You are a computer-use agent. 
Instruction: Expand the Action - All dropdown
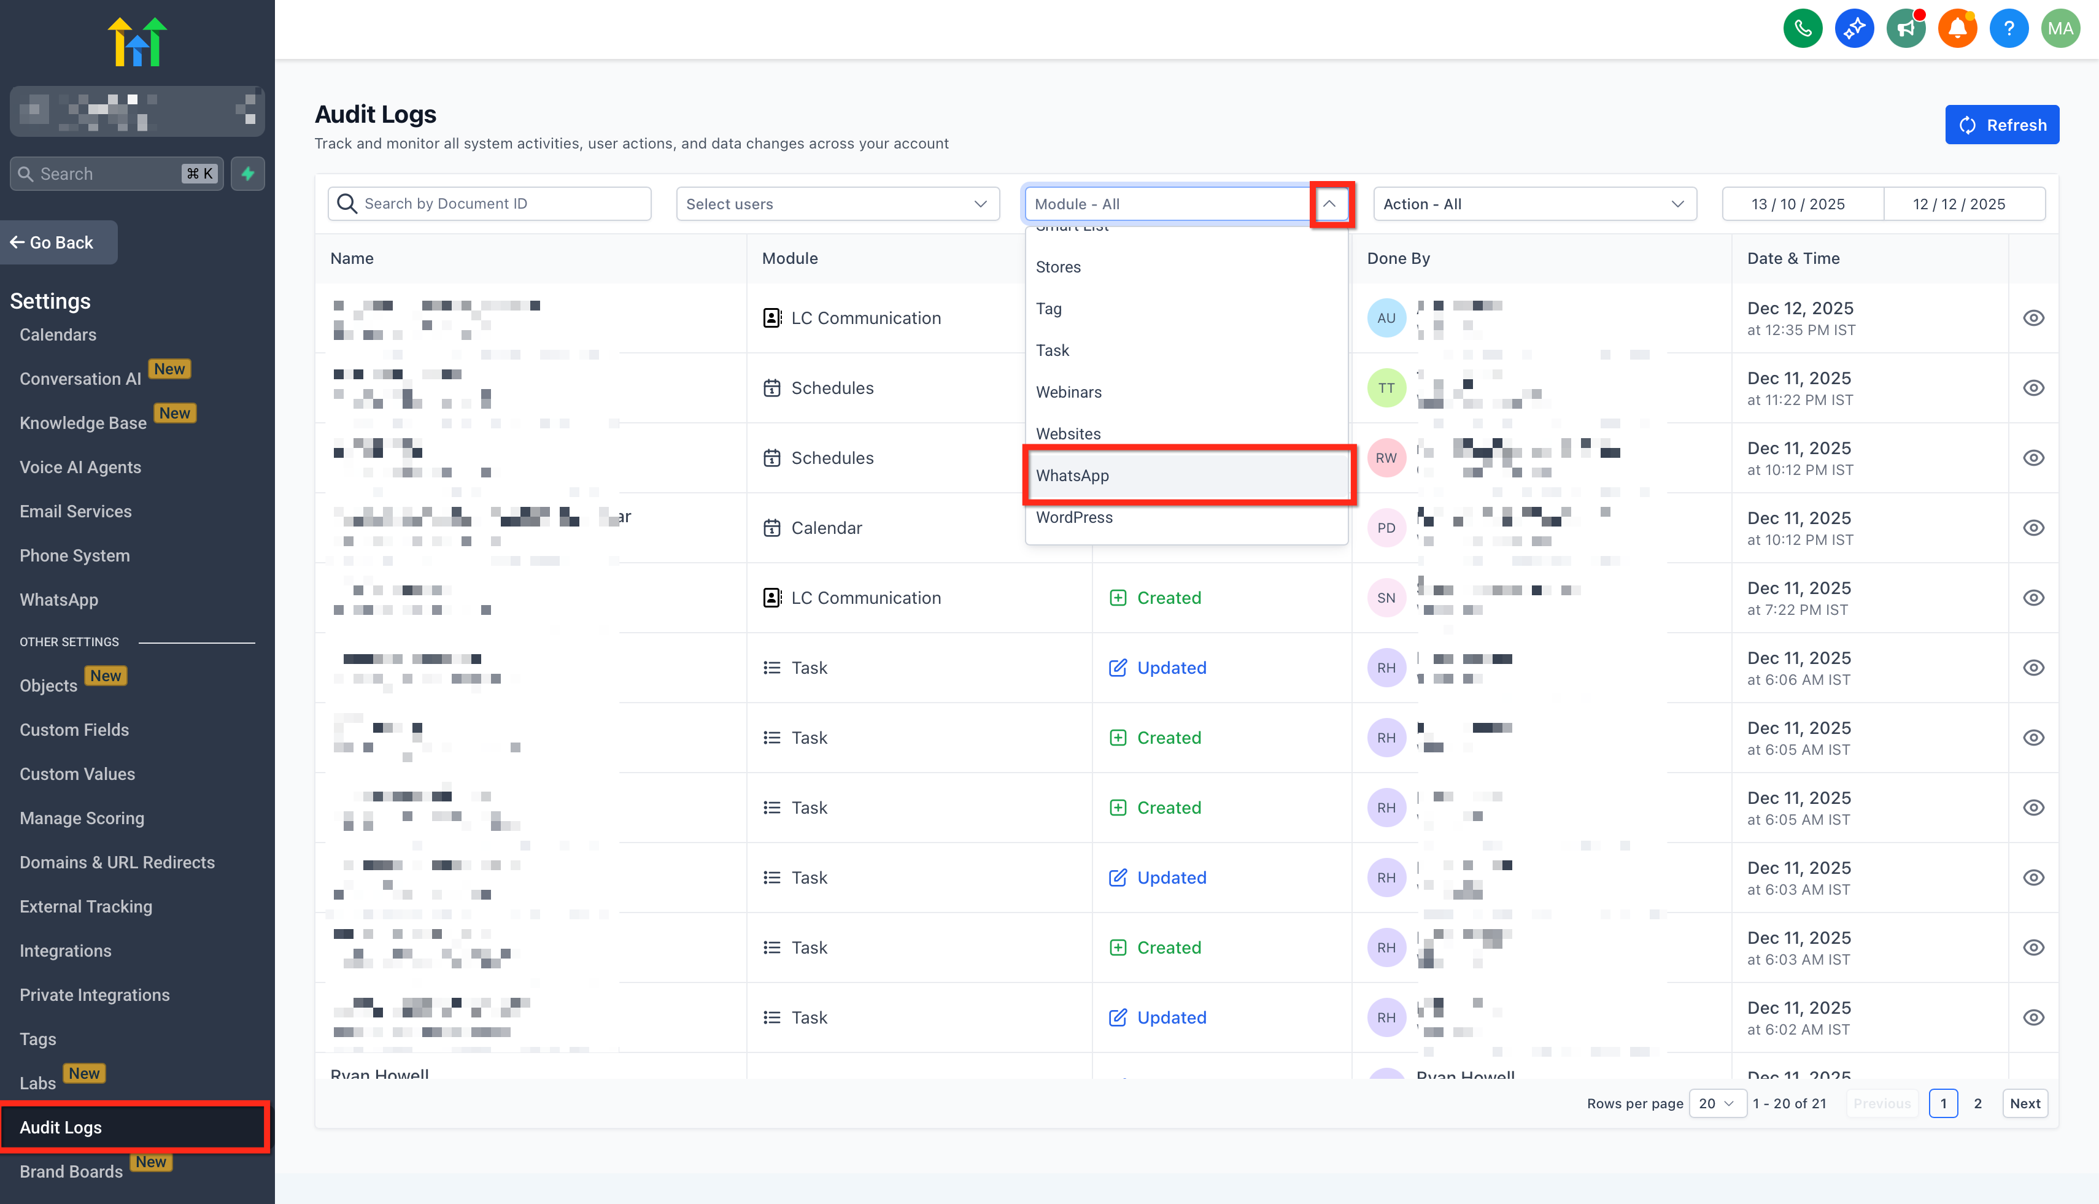pyautogui.click(x=1534, y=203)
